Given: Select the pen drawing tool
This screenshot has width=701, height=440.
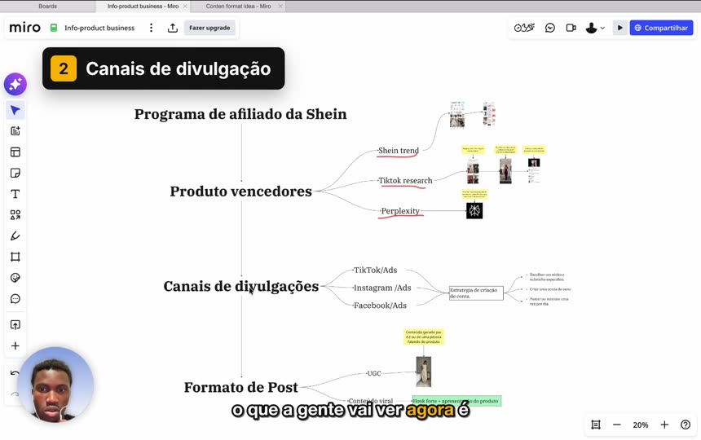Looking at the screenshot, I should (x=15, y=235).
